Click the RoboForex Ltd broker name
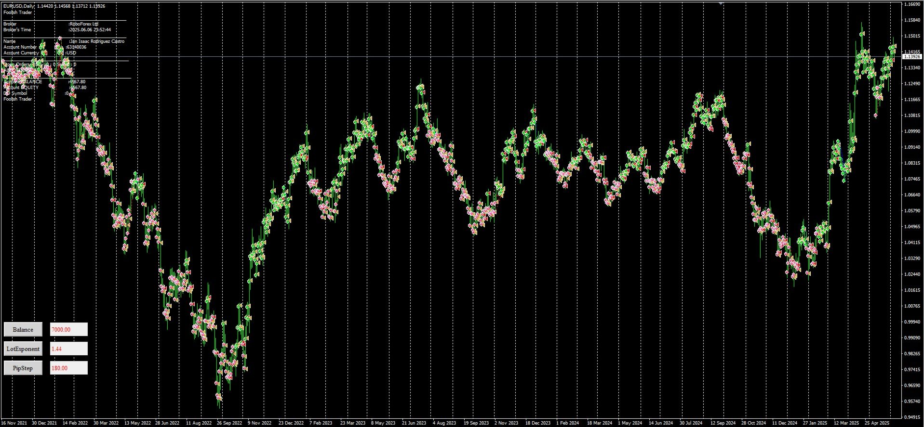The image size is (924, 427). tap(84, 24)
